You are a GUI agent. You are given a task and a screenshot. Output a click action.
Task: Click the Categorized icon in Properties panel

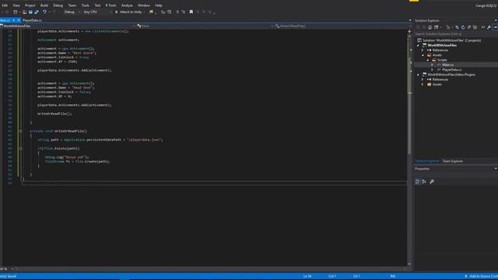pyautogui.click(x=417, y=181)
